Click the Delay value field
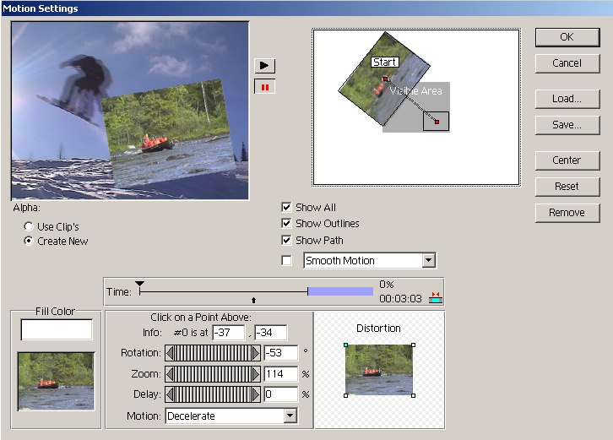The height and width of the screenshot is (440, 613). (280, 394)
